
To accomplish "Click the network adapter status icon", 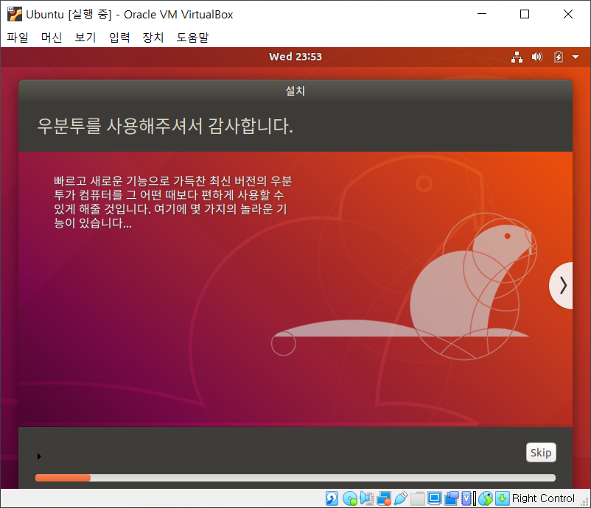I will (x=384, y=498).
